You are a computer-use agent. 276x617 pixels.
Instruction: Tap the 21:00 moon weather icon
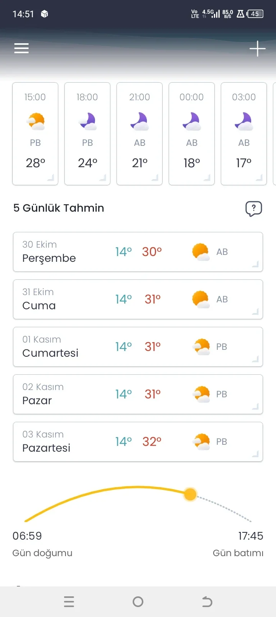(140, 121)
